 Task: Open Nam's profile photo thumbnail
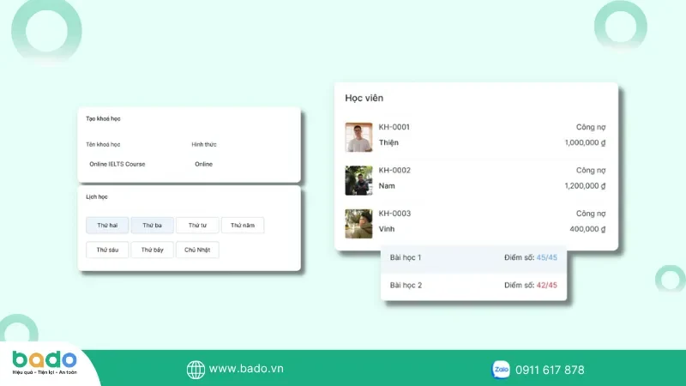358,180
